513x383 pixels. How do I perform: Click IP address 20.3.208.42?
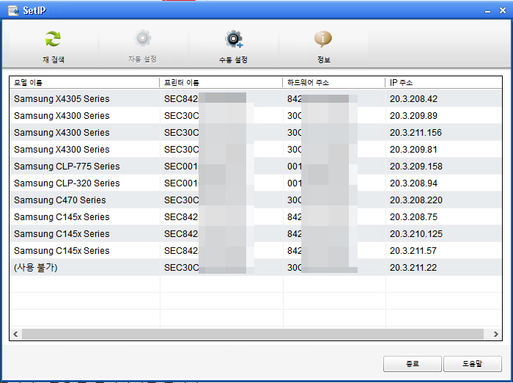pyautogui.click(x=413, y=98)
